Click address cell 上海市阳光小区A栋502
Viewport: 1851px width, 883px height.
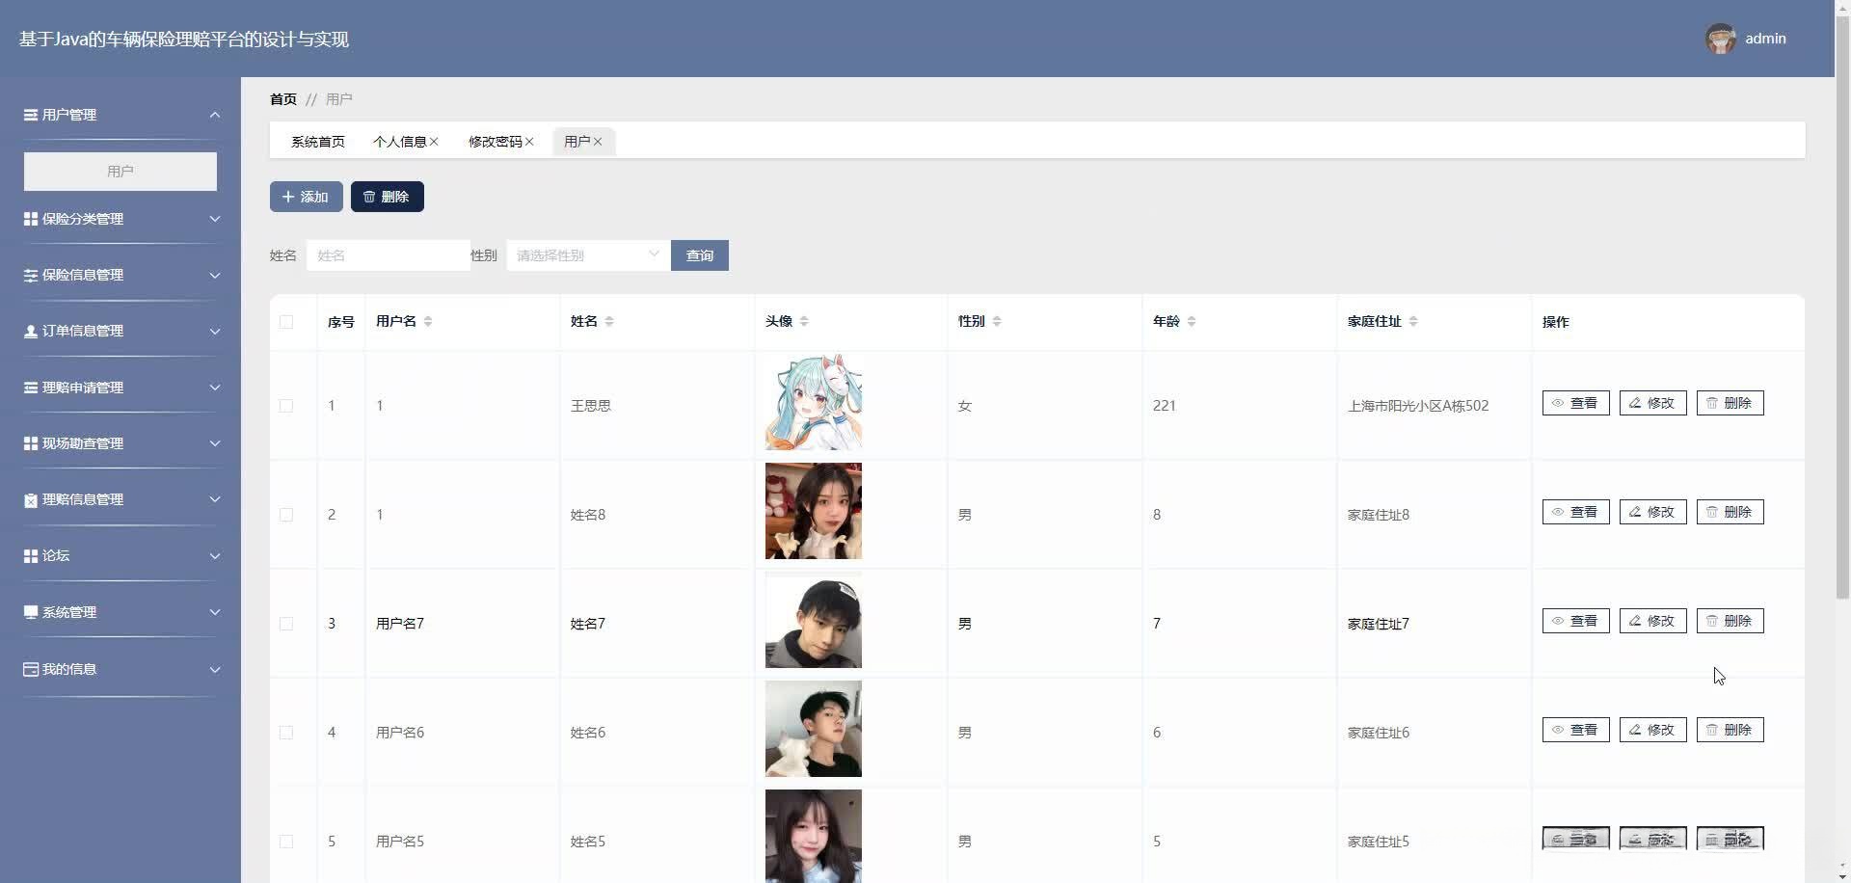point(1418,406)
